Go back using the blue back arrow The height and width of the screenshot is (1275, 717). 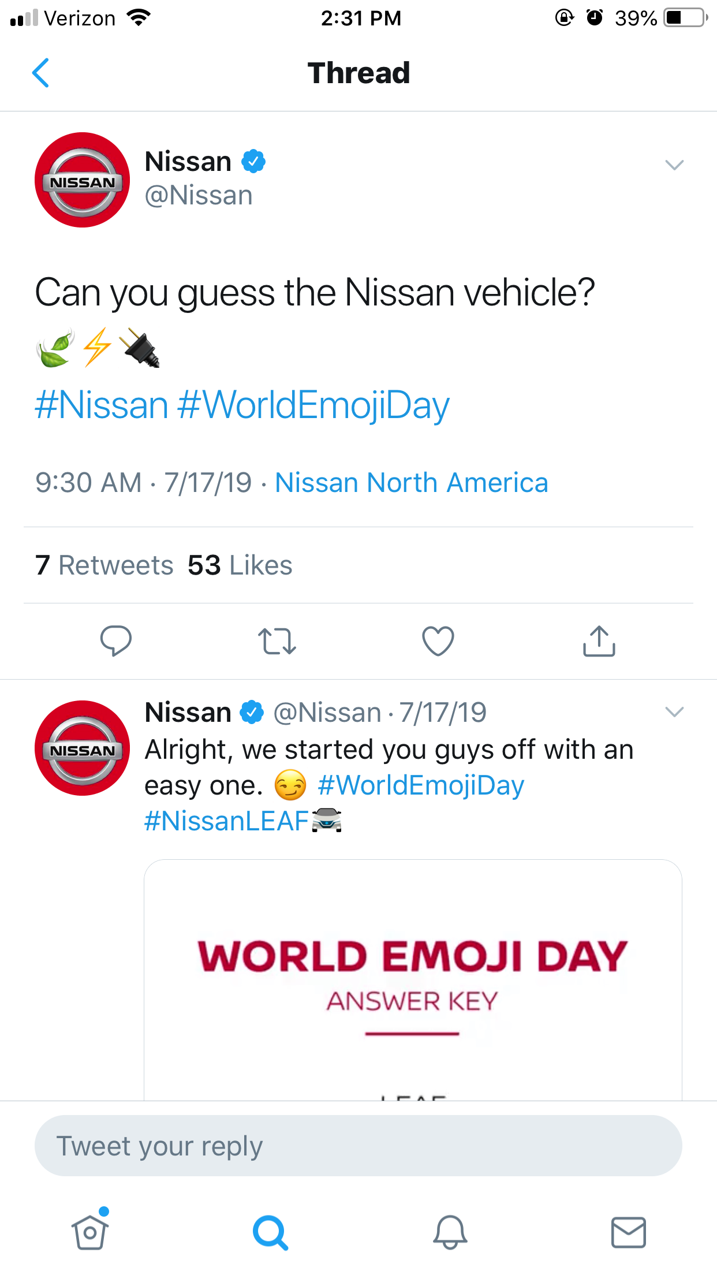point(40,73)
